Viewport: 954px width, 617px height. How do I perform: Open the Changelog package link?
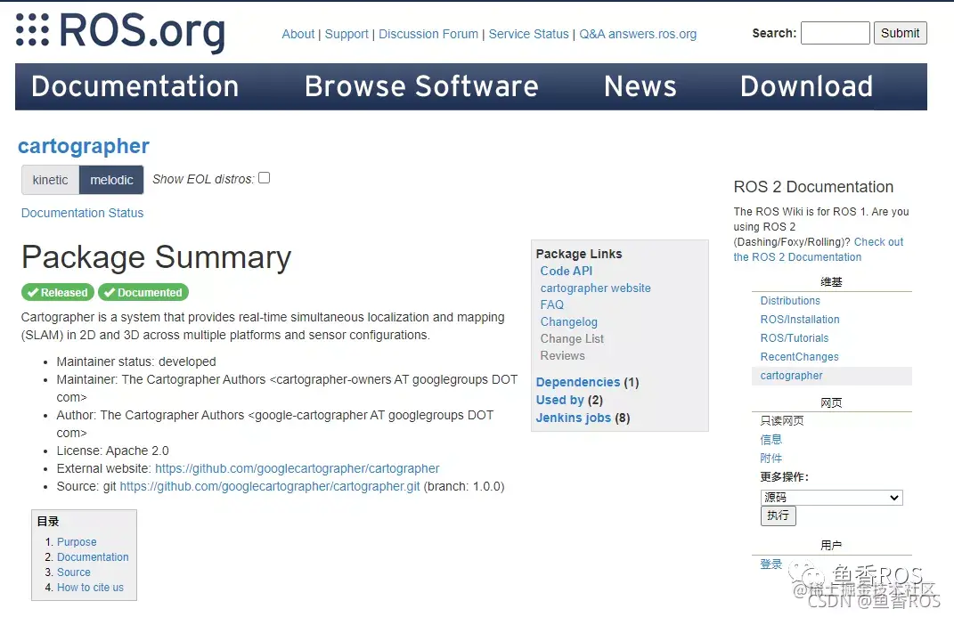click(x=569, y=321)
